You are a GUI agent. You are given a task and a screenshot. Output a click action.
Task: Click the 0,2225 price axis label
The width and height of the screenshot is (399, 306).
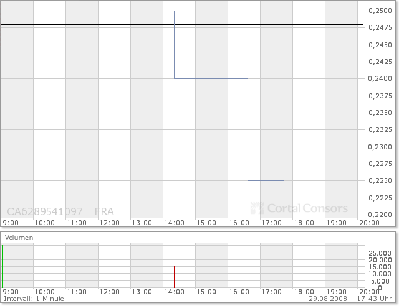click(380, 198)
